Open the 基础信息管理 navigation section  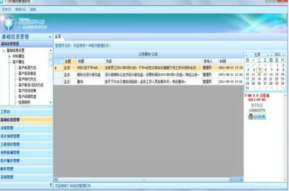pos(27,120)
